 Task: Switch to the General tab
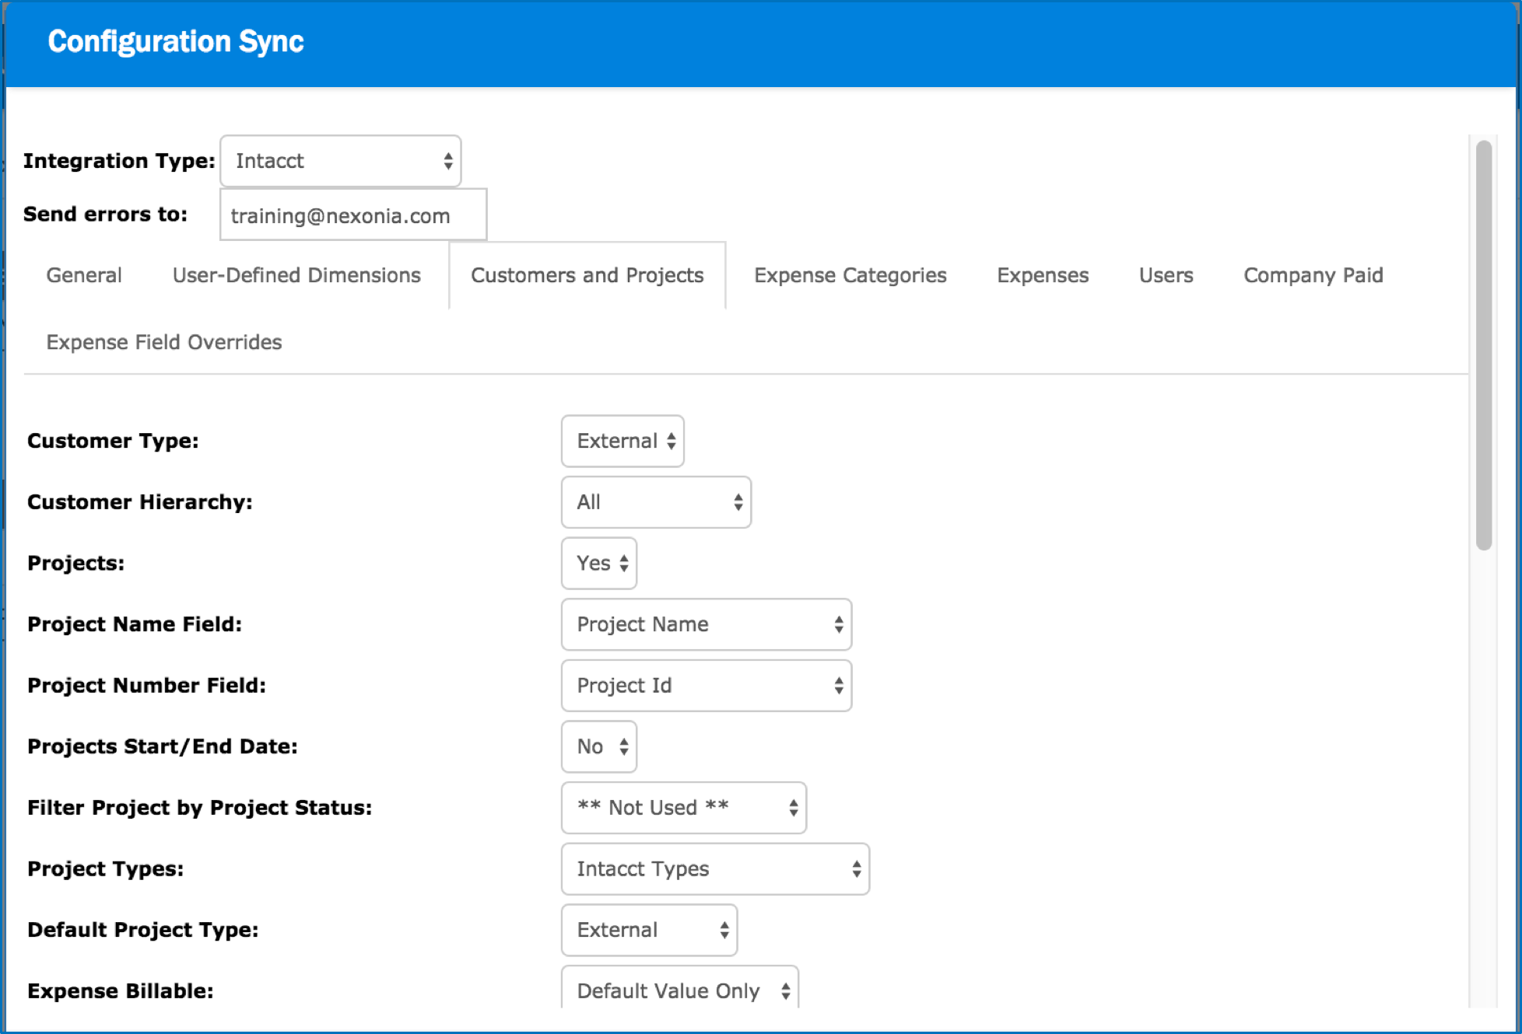pyautogui.click(x=84, y=275)
